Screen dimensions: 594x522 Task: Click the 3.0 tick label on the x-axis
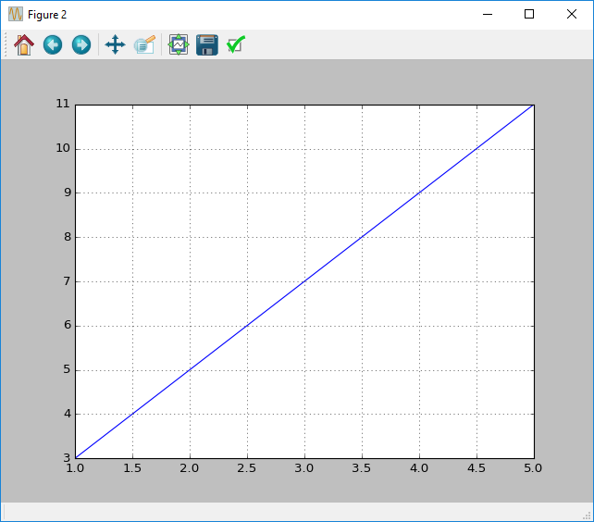coord(304,468)
